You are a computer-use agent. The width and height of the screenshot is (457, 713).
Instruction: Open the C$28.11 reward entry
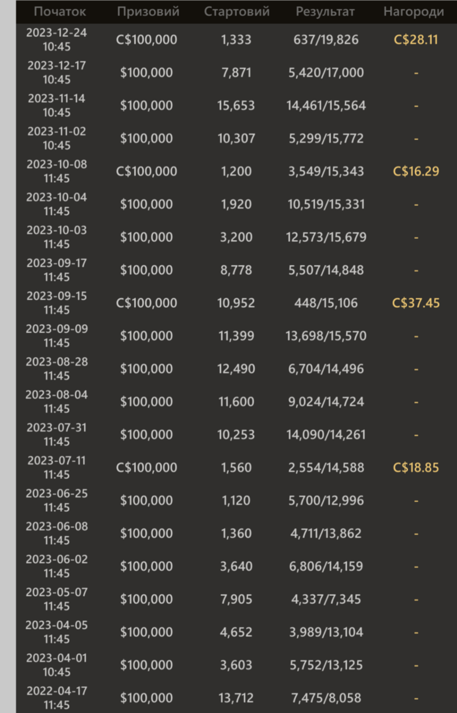(416, 40)
